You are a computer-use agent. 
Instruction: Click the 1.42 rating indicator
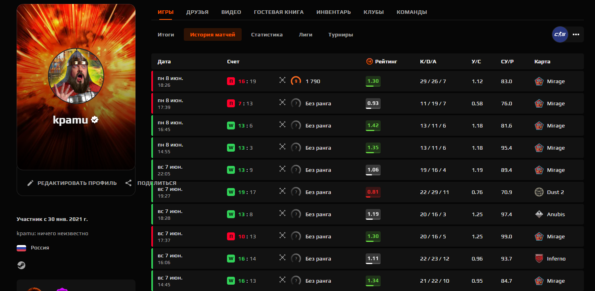(x=373, y=126)
